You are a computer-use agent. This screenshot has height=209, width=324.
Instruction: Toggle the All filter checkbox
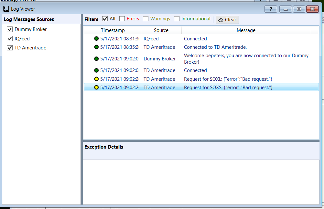(x=105, y=19)
